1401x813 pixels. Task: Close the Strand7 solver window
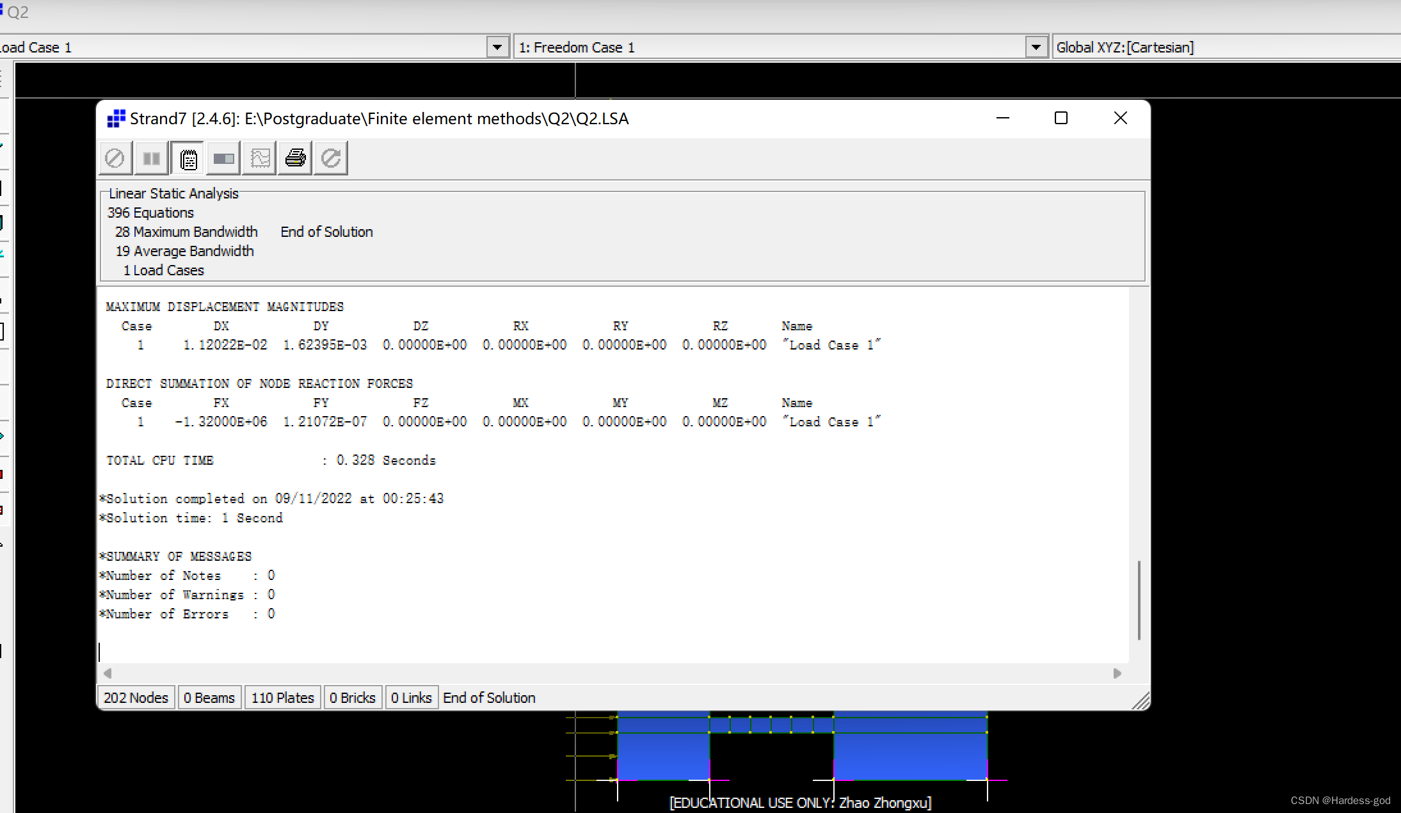click(x=1120, y=118)
